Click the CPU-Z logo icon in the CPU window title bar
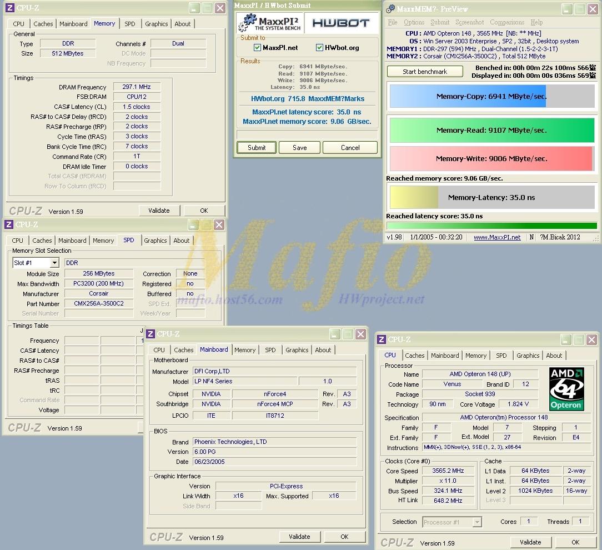Image resolution: width=602 pixels, height=550 pixels. (x=381, y=339)
